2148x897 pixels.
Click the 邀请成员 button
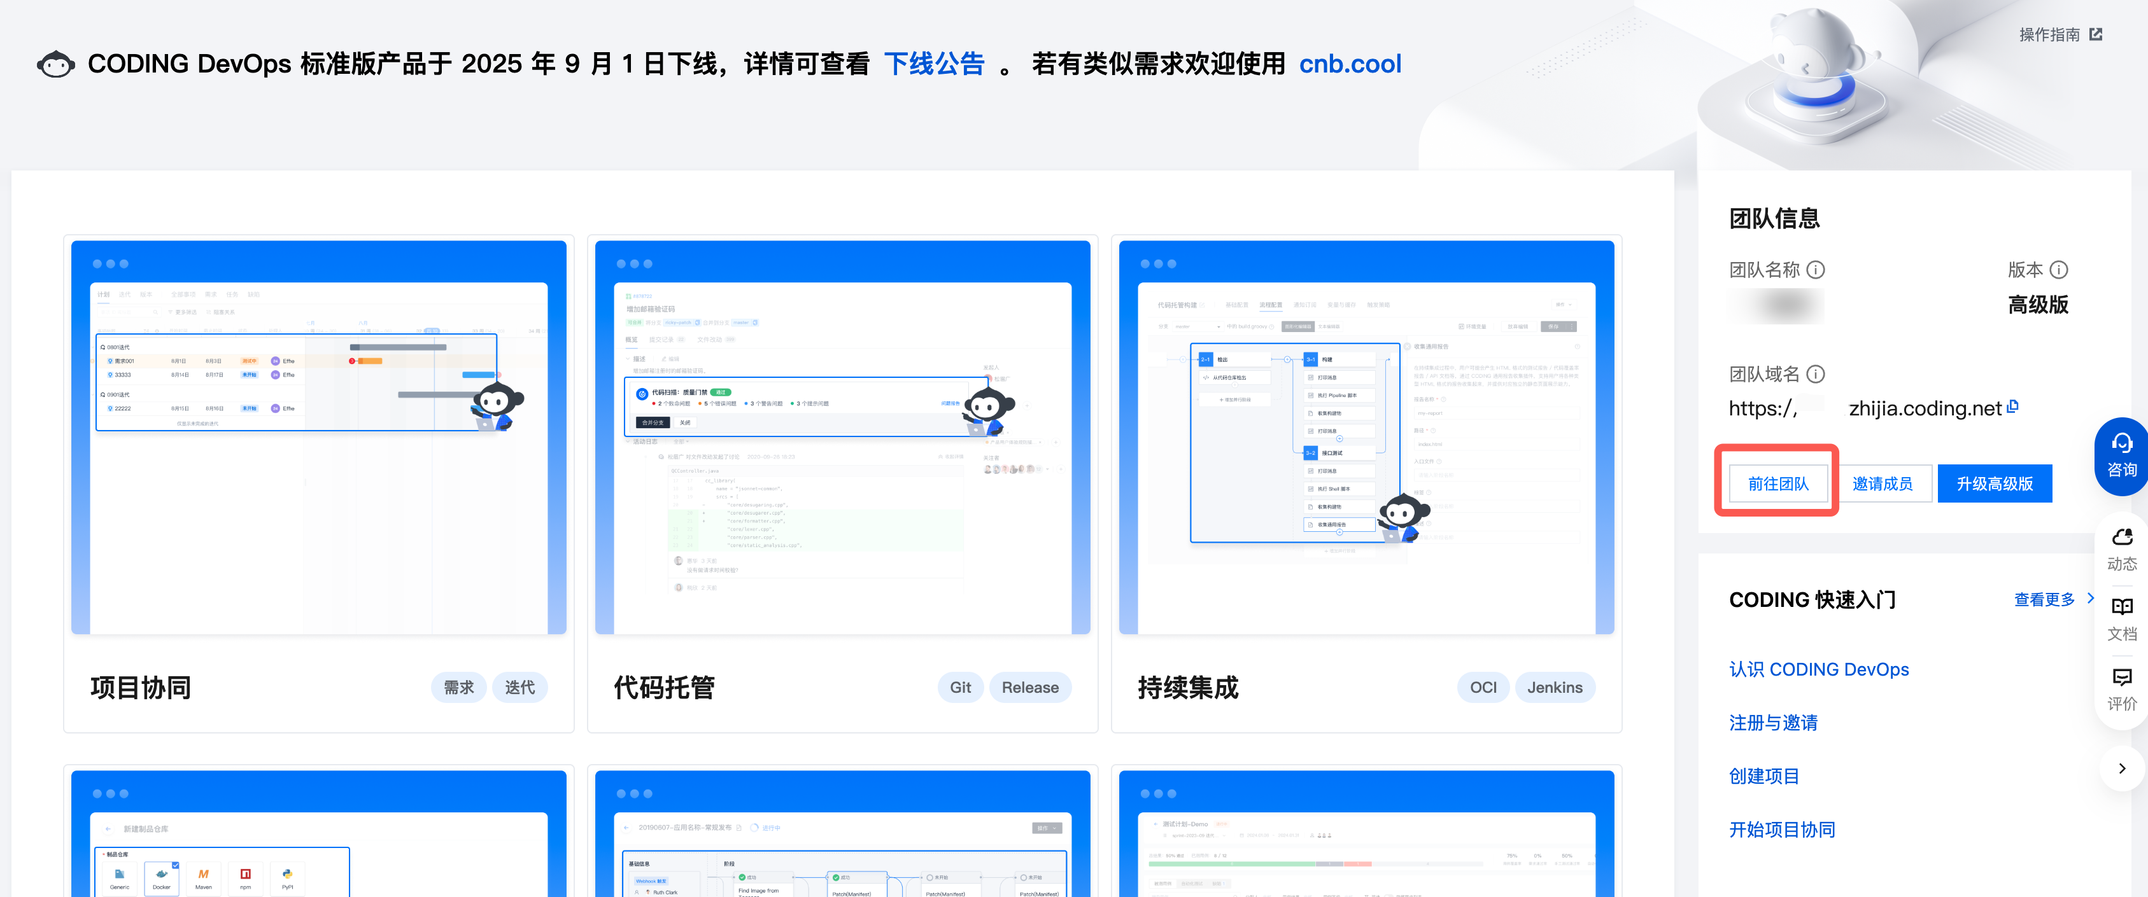(1882, 484)
